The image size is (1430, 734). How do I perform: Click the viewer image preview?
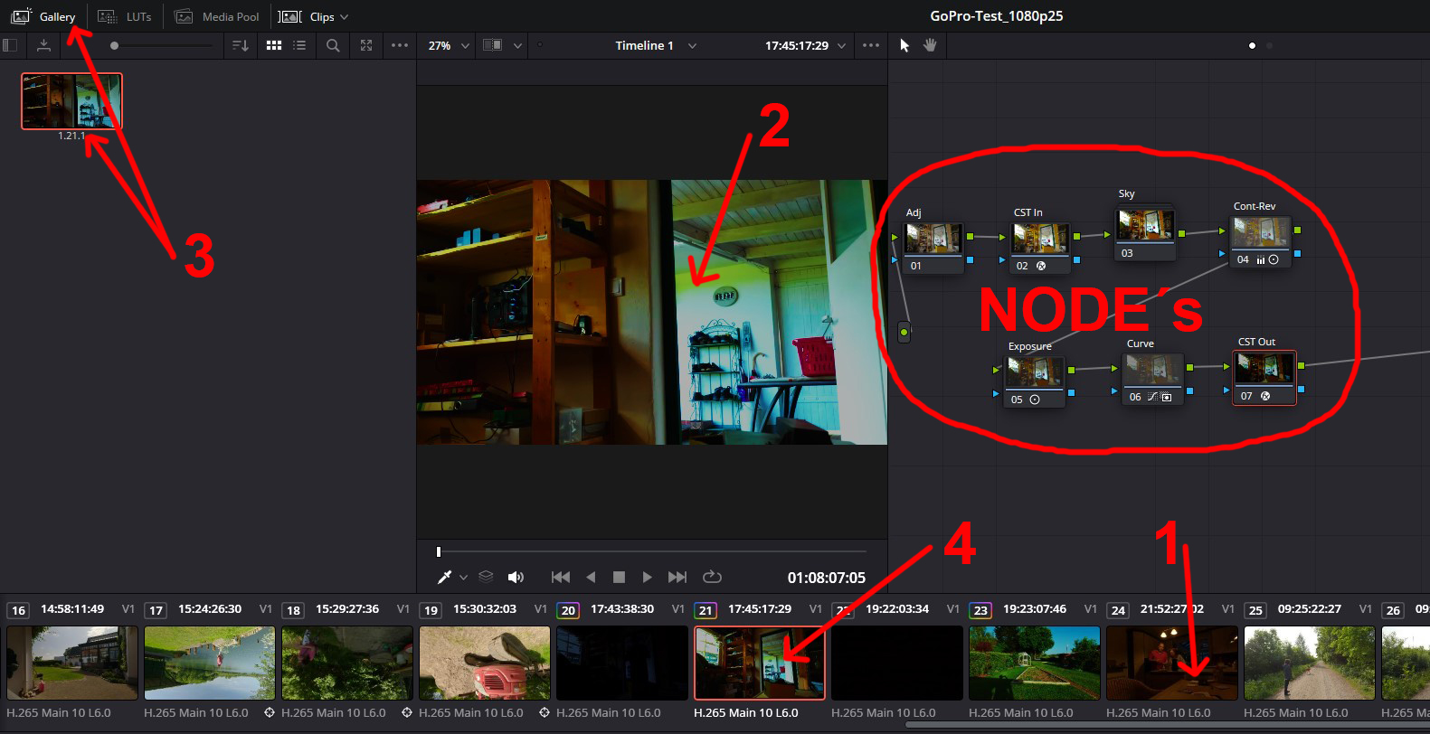[x=651, y=312]
